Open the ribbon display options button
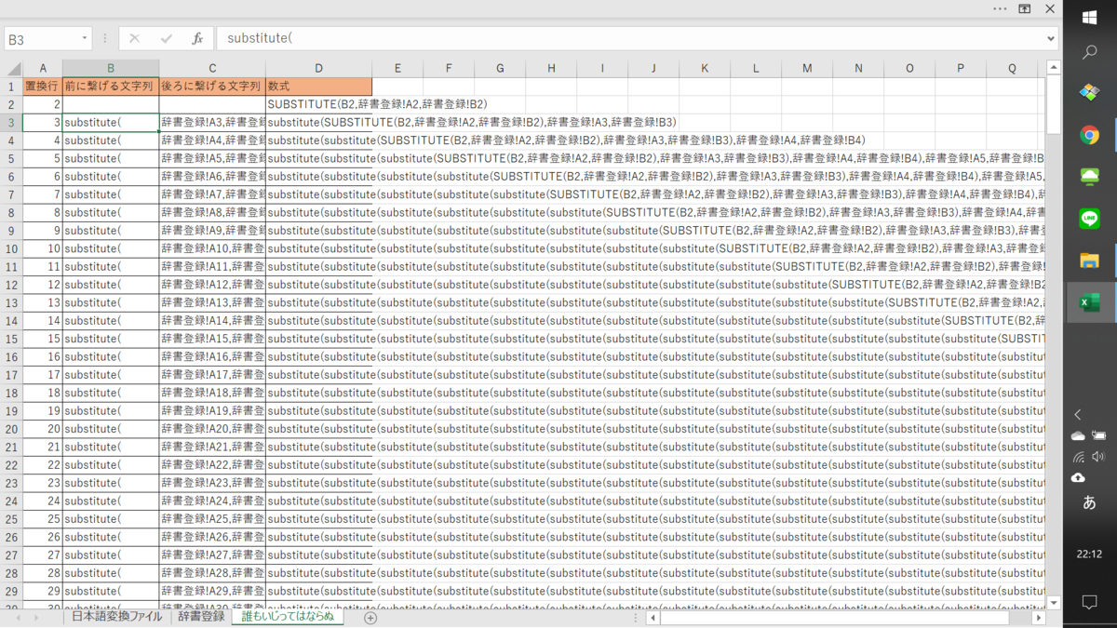Screen dimensions: 1117x628 1024,8
